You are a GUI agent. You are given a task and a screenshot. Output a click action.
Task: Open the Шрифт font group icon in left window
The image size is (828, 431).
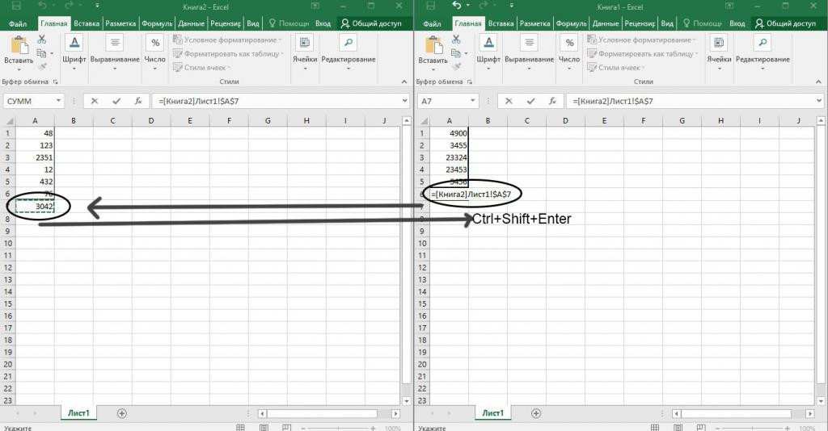pos(74,43)
